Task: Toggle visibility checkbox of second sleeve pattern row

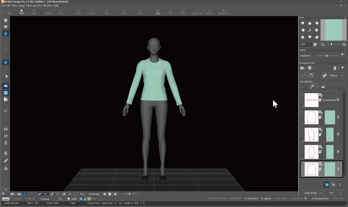Action: 302,147
